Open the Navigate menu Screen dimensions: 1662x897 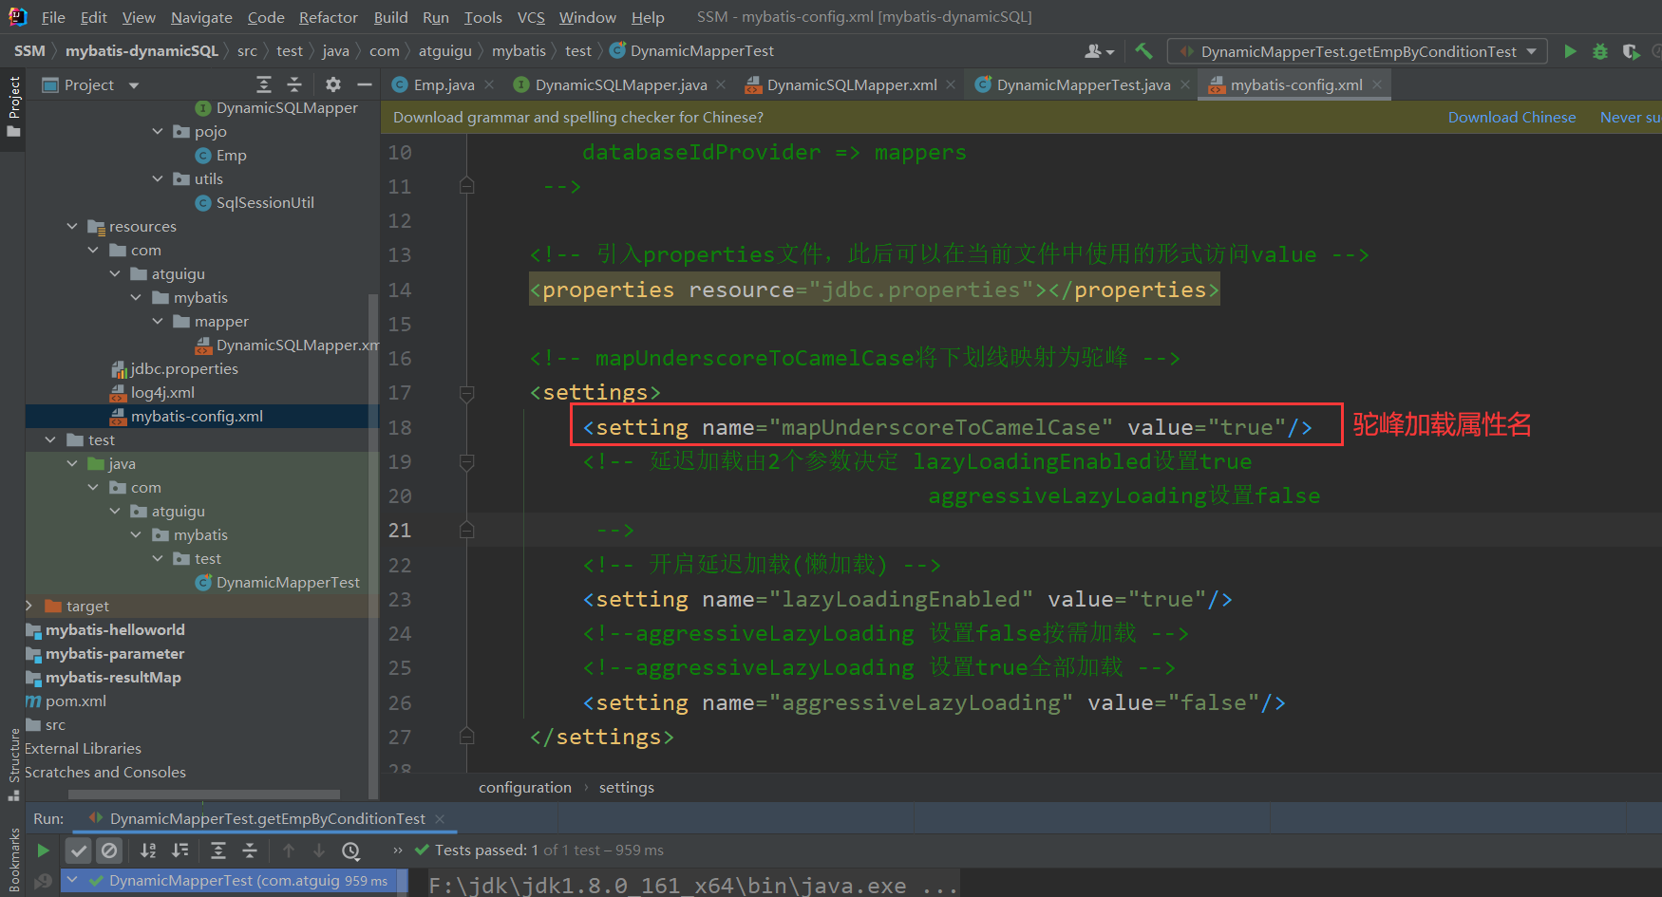tap(201, 17)
